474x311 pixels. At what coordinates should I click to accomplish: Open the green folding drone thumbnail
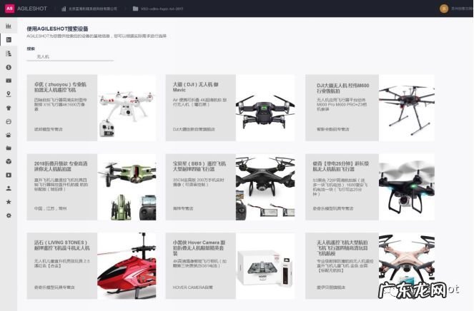[127, 187]
